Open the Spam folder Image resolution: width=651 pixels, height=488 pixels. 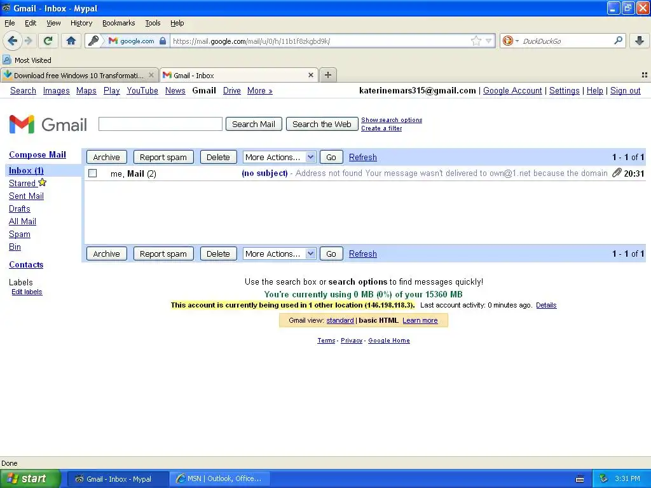tap(20, 234)
